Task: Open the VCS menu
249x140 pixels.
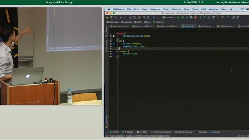Action: tap(203, 9)
